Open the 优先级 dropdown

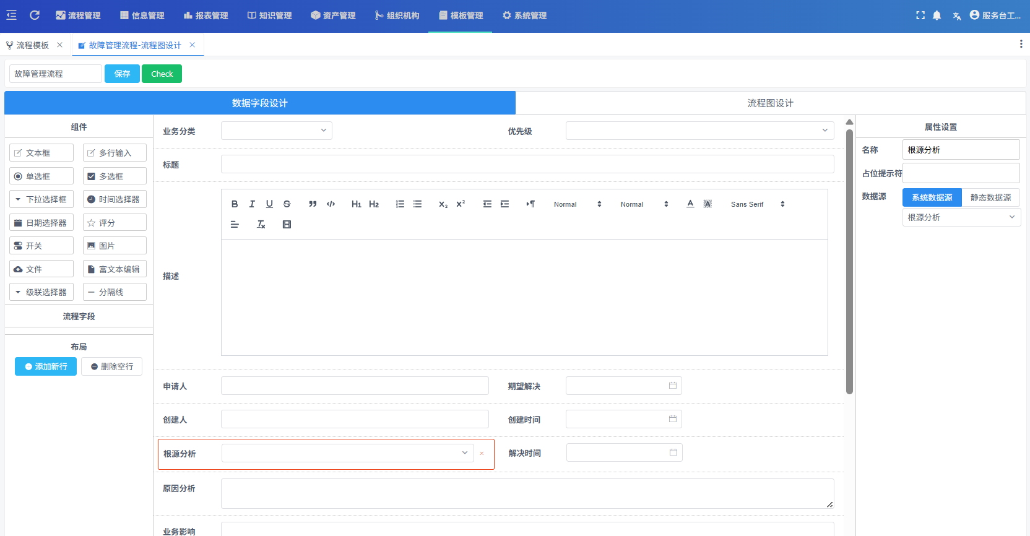tap(699, 131)
